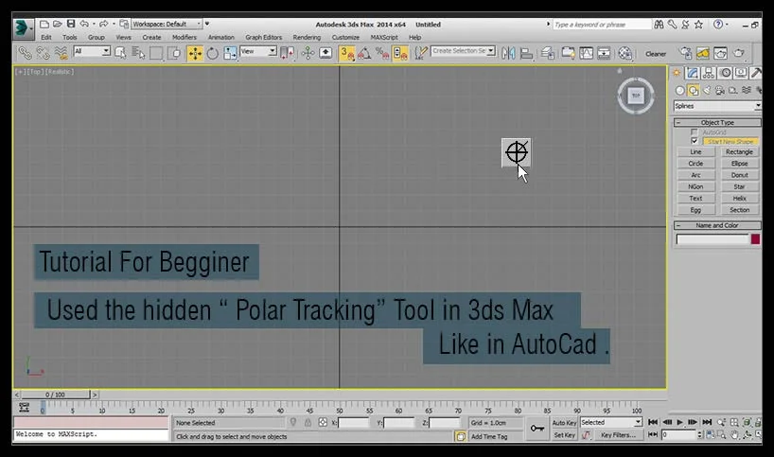Open the Graph Editors menu
Viewport: 774px width, 457px height.
(264, 37)
